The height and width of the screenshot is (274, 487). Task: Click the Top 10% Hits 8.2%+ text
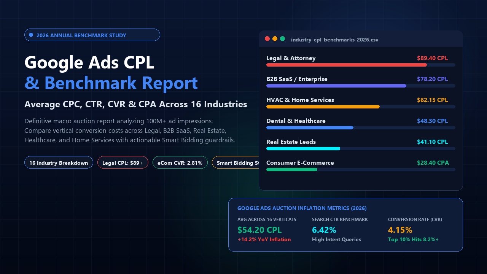(413, 240)
